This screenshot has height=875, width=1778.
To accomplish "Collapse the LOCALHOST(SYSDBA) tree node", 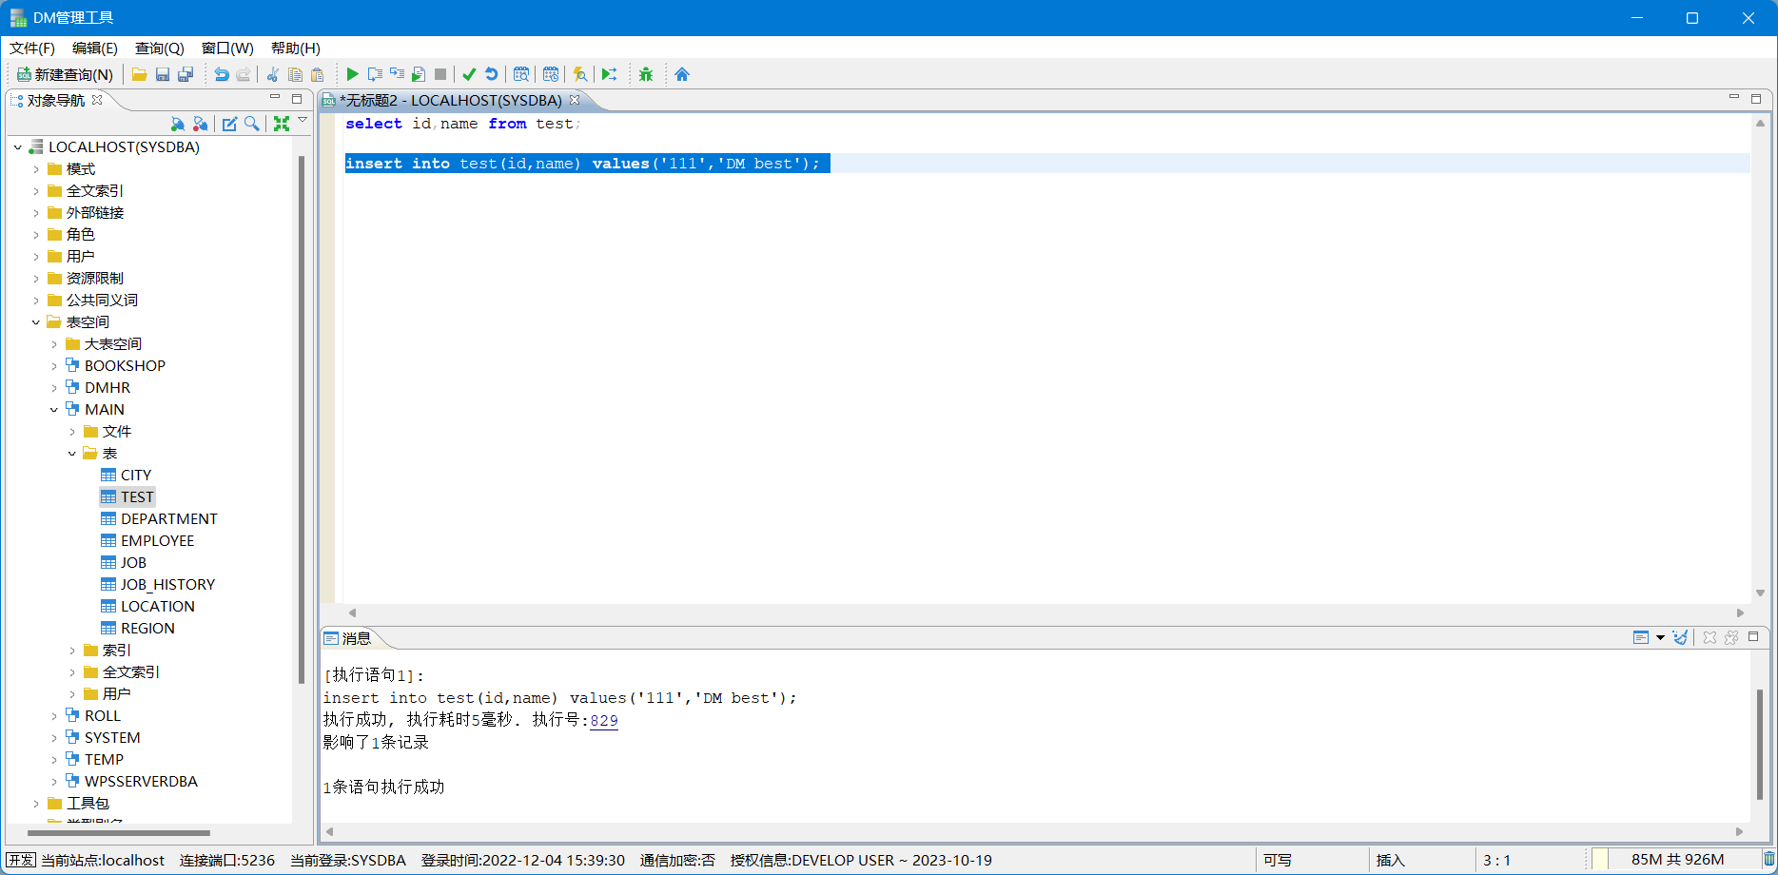I will click(x=18, y=147).
